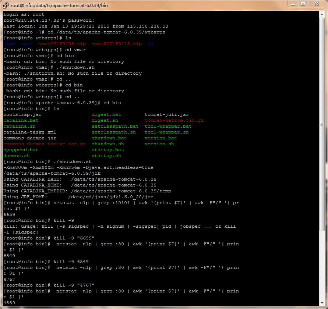328x309 pixels.
Task: Click the 'kill: usage' error message line
Action: (120, 226)
